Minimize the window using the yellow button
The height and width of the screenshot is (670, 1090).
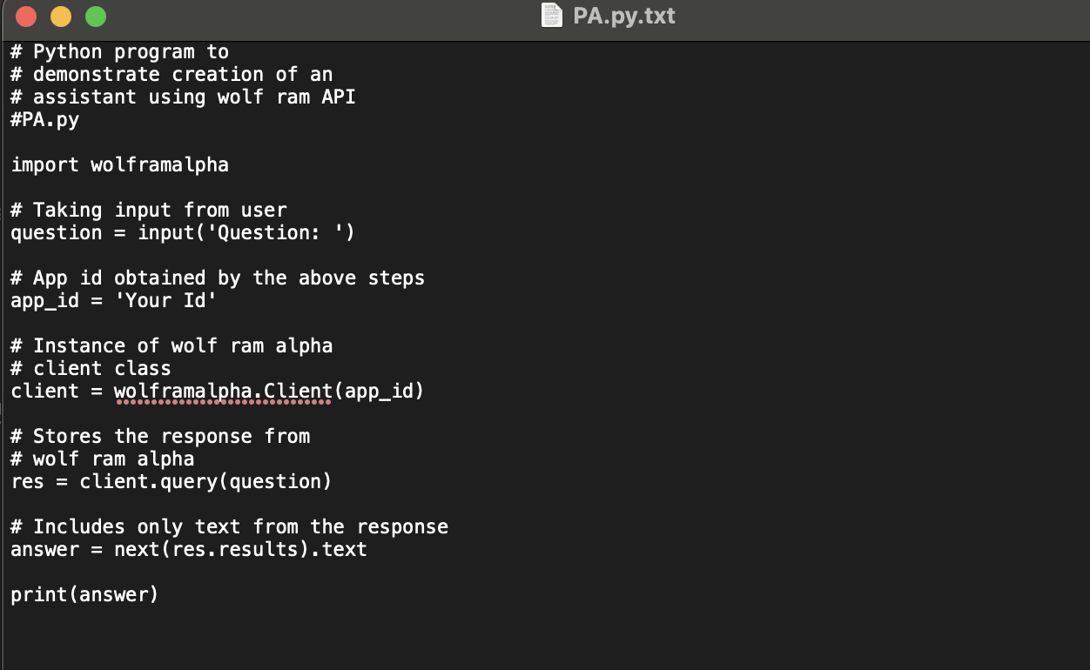tap(61, 17)
